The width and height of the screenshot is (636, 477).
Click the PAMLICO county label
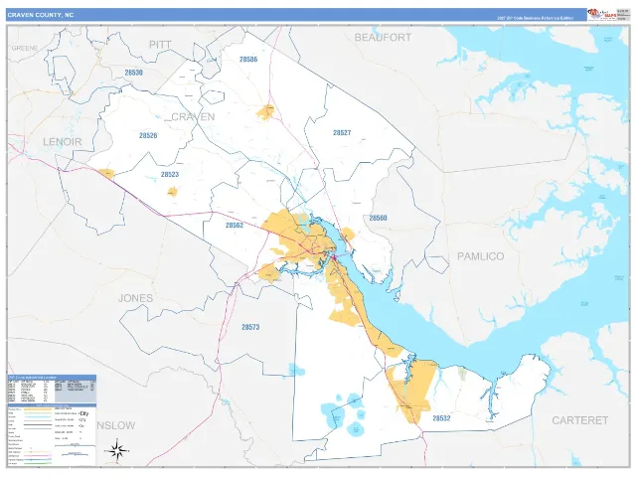point(481,256)
